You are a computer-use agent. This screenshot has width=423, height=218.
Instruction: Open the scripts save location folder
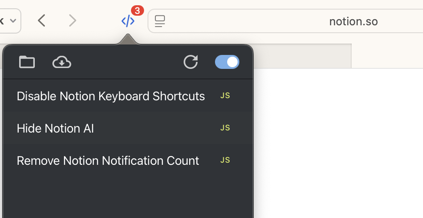coord(27,62)
